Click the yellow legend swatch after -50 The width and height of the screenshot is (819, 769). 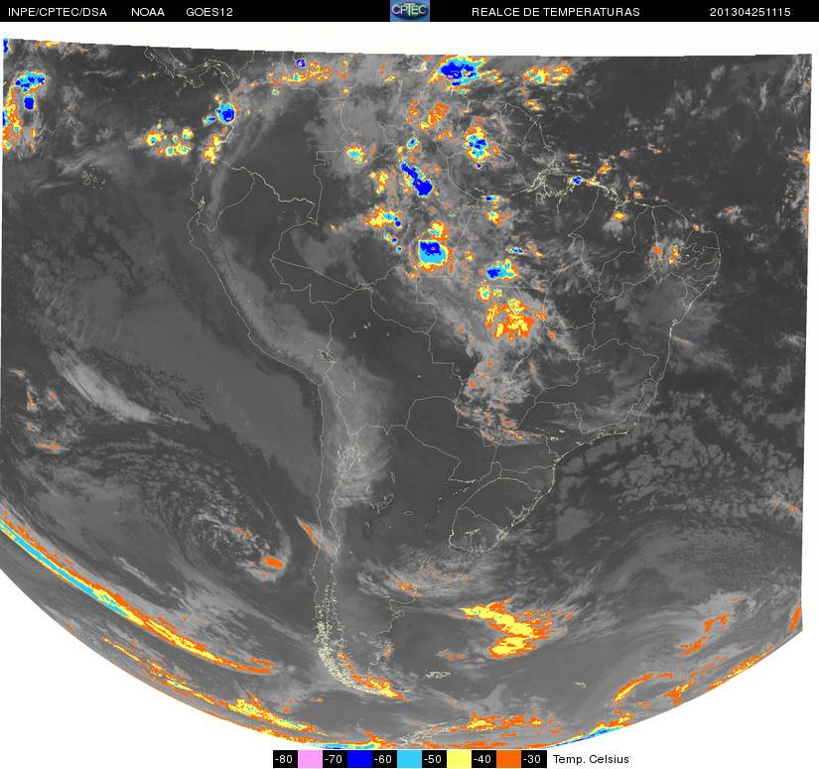[x=459, y=759]
